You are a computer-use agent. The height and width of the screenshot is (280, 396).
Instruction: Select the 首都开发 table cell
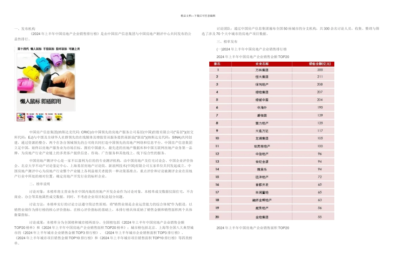262,185
